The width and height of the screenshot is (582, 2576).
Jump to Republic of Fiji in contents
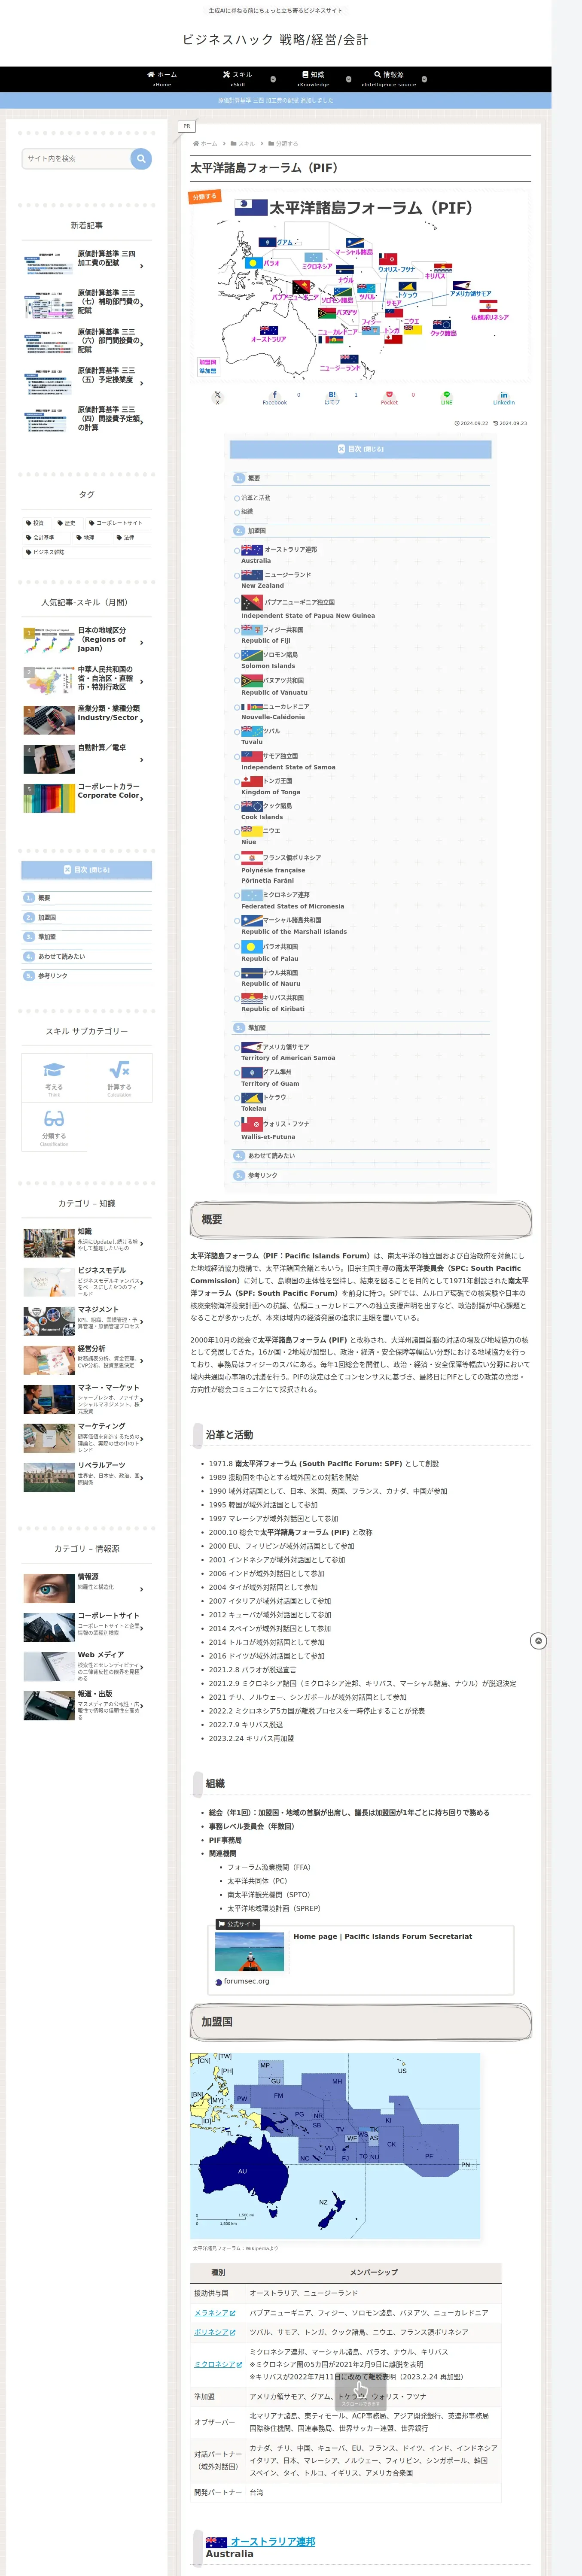(x=266, y=641)
